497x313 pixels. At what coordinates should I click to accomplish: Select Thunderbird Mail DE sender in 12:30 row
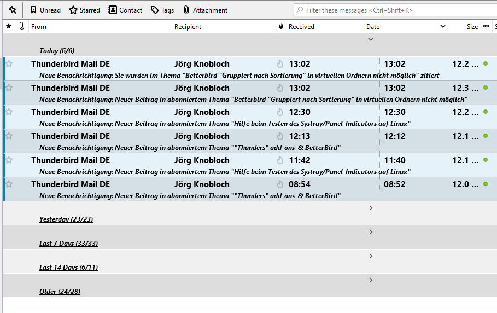pyautogui.click(x=71, y=112)
